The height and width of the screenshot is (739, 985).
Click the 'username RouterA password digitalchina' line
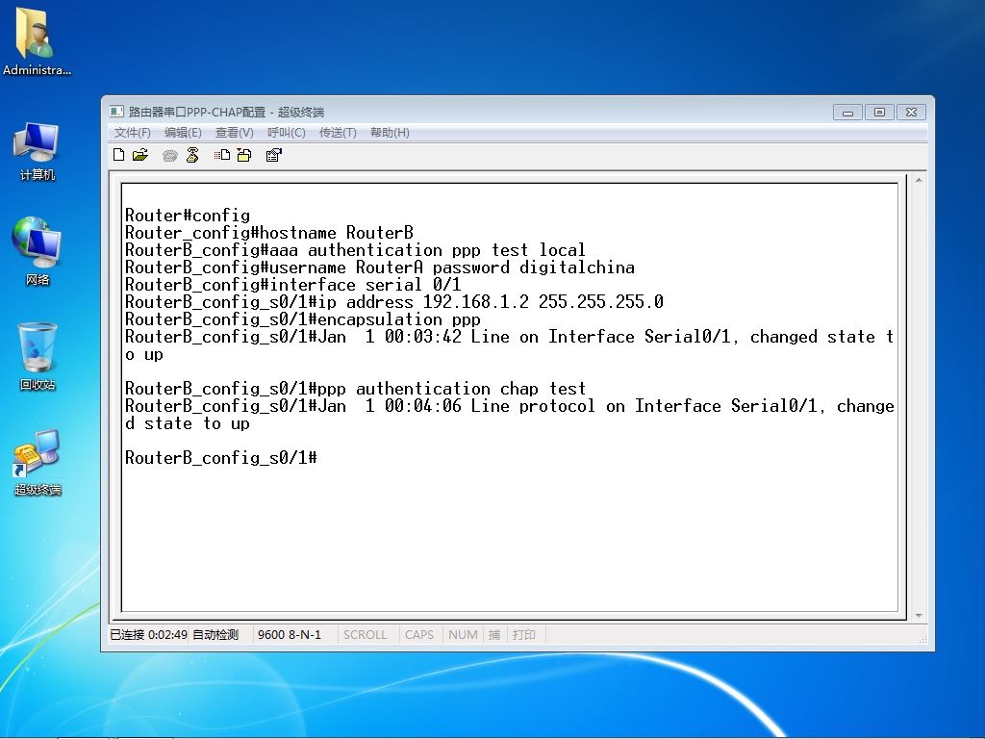pyautogui.click(x=379, y=268)
